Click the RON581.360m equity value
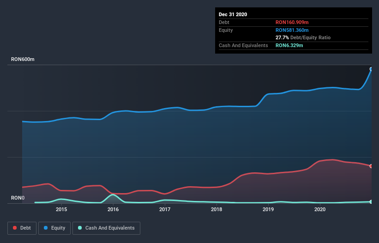Image resolution: width=379 pixels, height=243 pixels. point(292,30)
